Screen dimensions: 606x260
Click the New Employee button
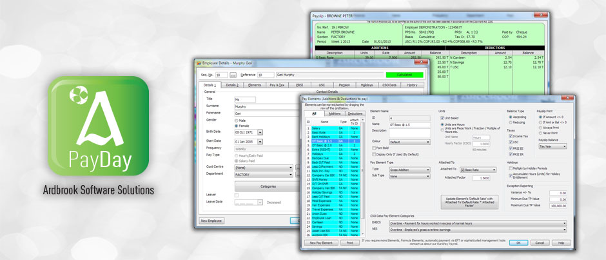[212, 221]
